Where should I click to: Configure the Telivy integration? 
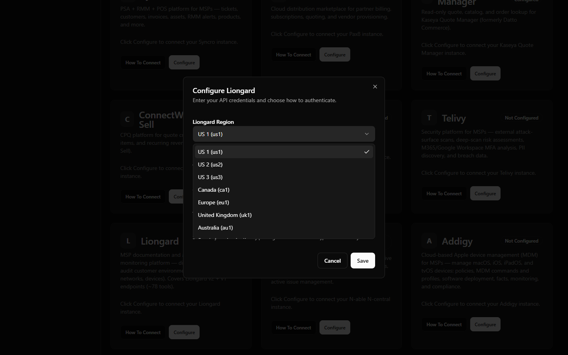pos(485,193)
